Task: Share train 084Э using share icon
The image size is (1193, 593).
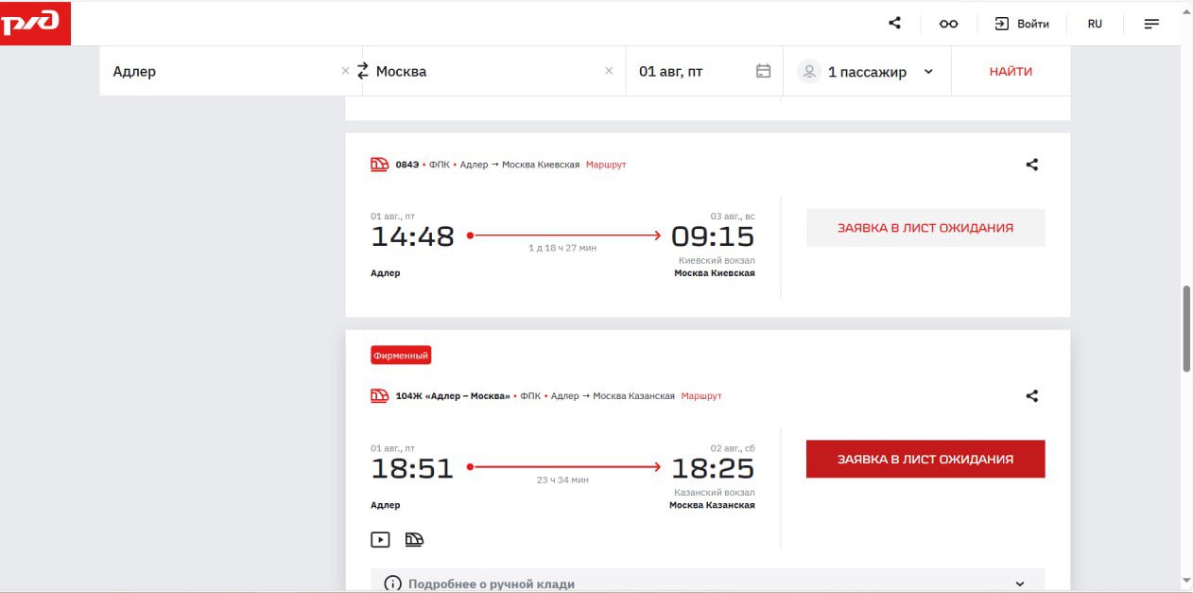Action: [x=1031, y=165]
